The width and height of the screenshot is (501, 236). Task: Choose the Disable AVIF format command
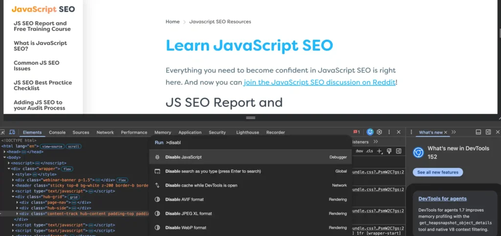(250, 199)
